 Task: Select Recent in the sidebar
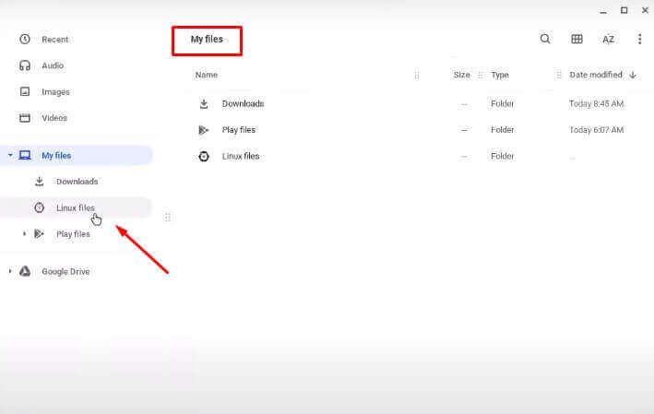click(55, 40)
